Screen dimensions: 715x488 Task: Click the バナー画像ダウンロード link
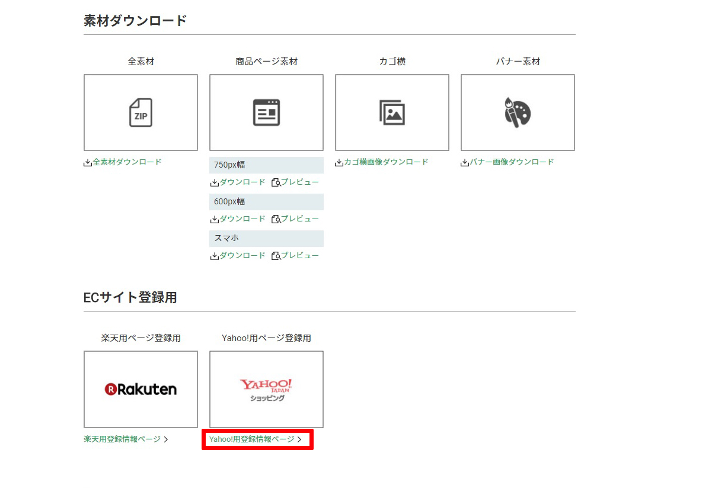pos(507,162)
